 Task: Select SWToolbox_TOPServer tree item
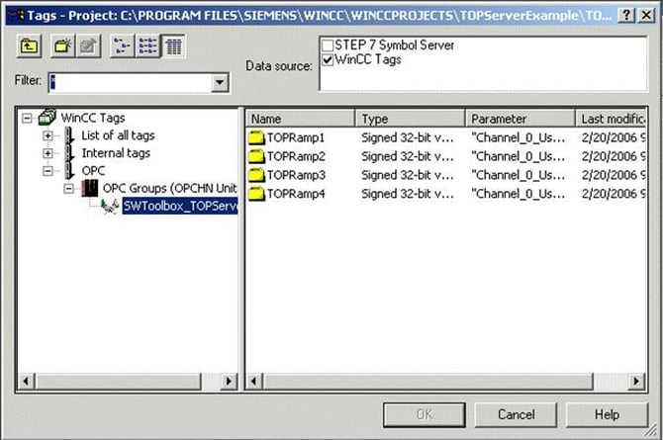point(179,208)
